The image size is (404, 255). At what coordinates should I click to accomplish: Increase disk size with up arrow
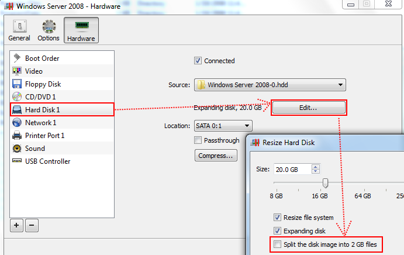[316, 167]
